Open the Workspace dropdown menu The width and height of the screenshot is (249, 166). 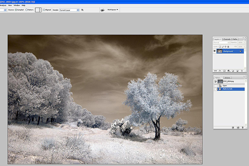(113, 10)
